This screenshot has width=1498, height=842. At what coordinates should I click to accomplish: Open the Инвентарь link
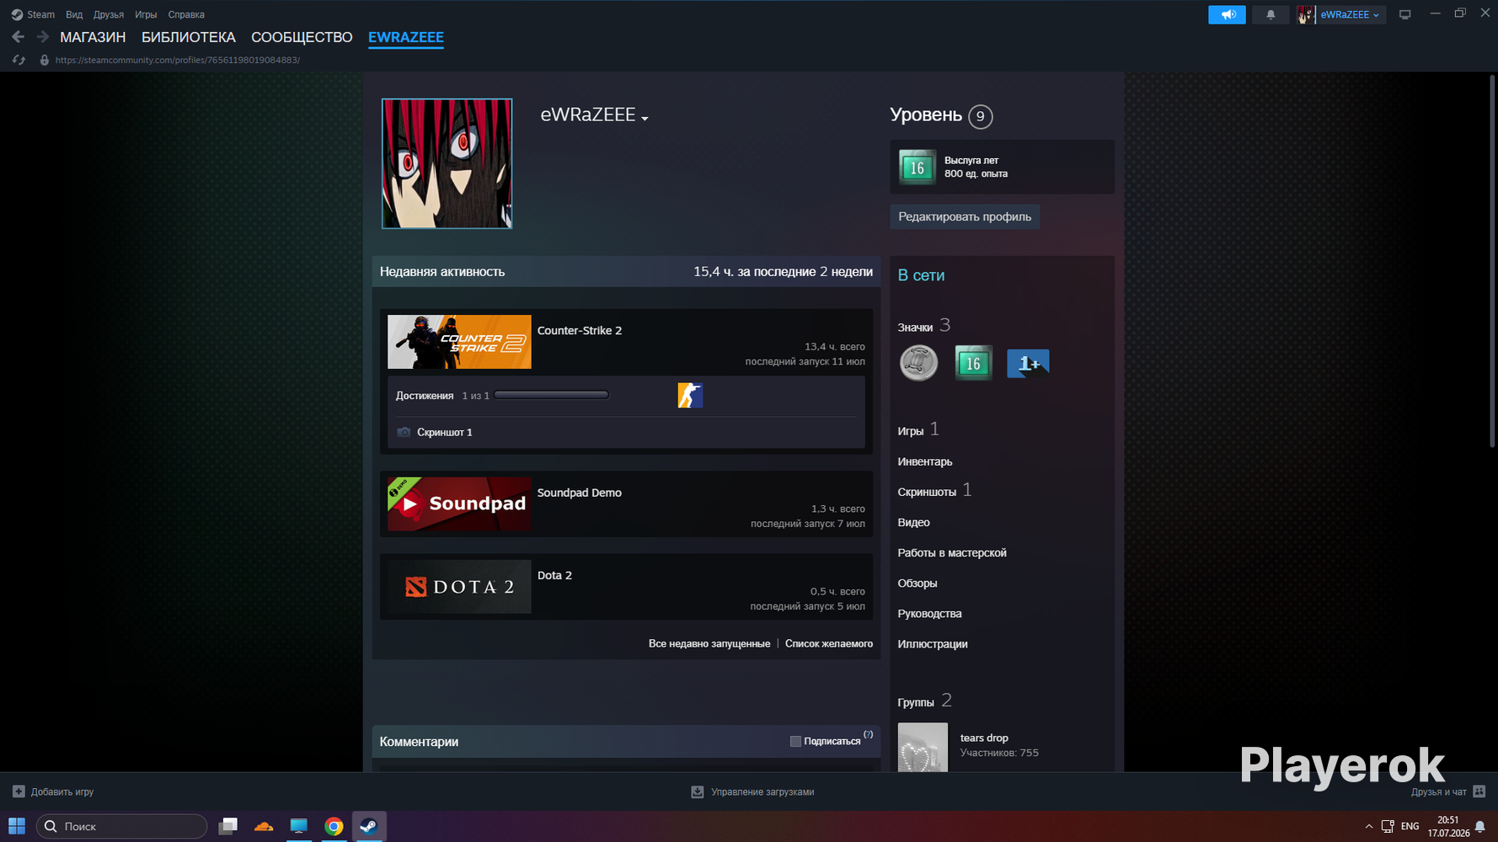[925, 461]
